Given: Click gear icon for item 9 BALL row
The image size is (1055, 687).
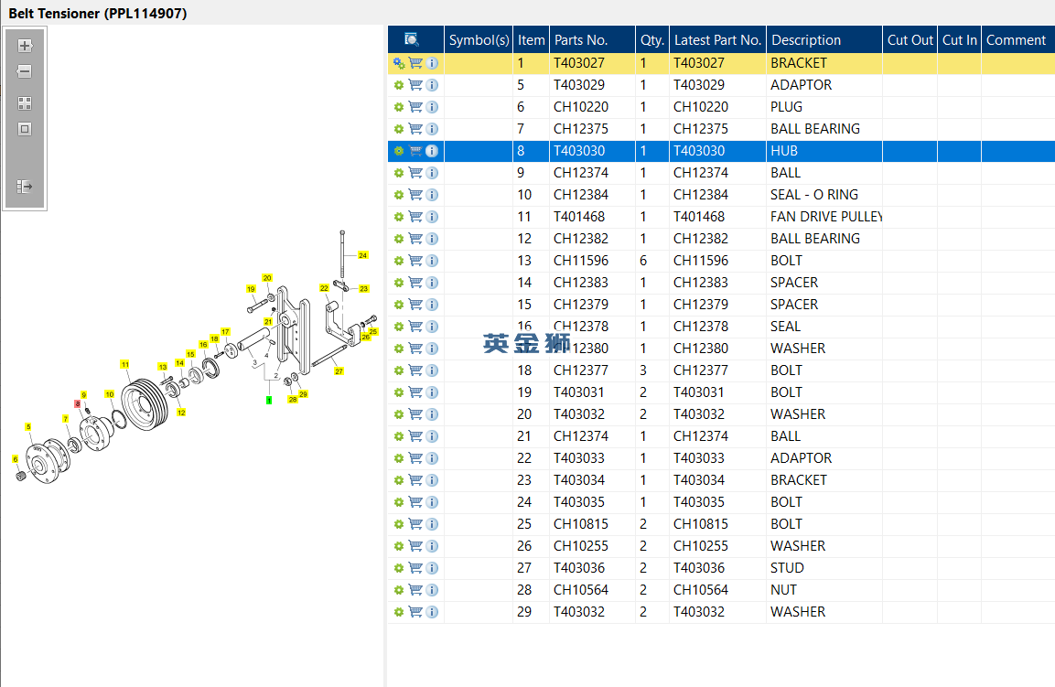Looking at the screenshot, I should 399,173.
